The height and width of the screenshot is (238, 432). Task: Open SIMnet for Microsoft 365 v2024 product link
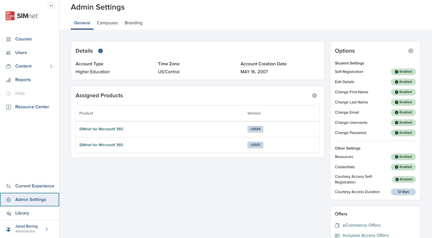point(101,129)
